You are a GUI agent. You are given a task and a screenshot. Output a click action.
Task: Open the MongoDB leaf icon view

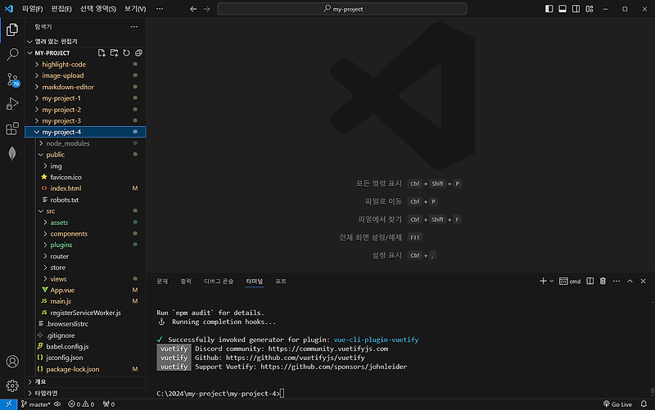tap(12, 153)
